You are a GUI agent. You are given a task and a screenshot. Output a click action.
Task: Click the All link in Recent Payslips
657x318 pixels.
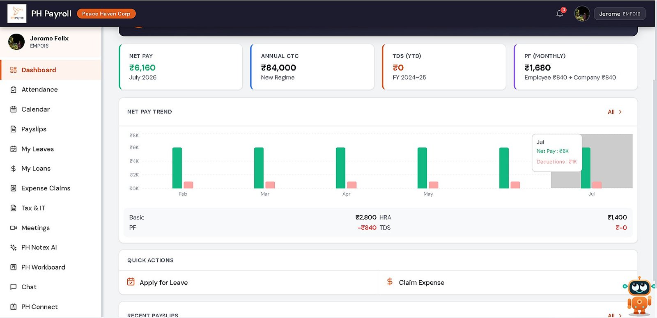(611, 315)
